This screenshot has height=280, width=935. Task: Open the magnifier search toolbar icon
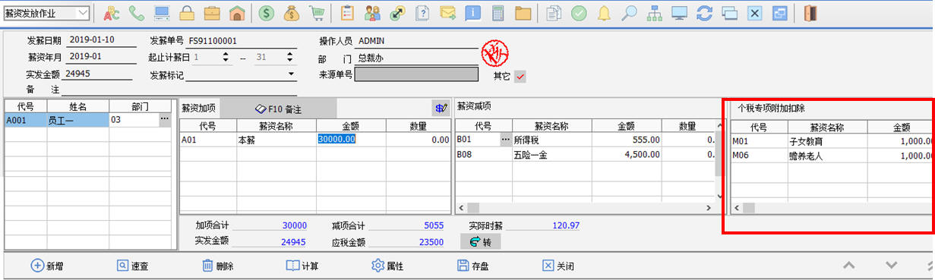(629, 13)
